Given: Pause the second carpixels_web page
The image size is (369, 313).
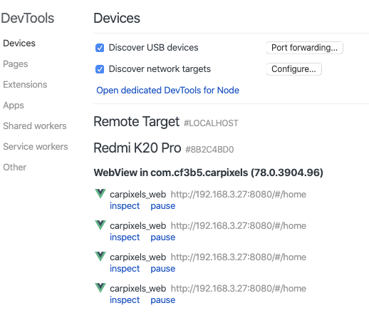Looking at the screenshot, I should click(x=163, y=237).
